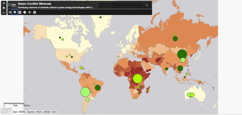Select the large light green circle over Bolivia

pos(85,92)
